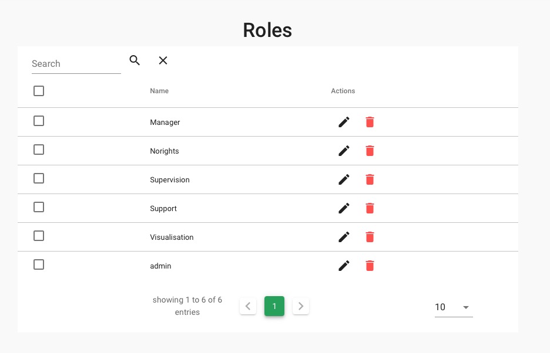Delete the Supervision role with the trash icon
550x353 pixels.
point(370,179)
